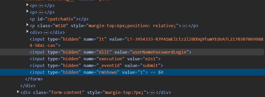The image size is (265, 97).
Task: Click "hidden" type value in the execution row
Action: [x=71, y=59]
